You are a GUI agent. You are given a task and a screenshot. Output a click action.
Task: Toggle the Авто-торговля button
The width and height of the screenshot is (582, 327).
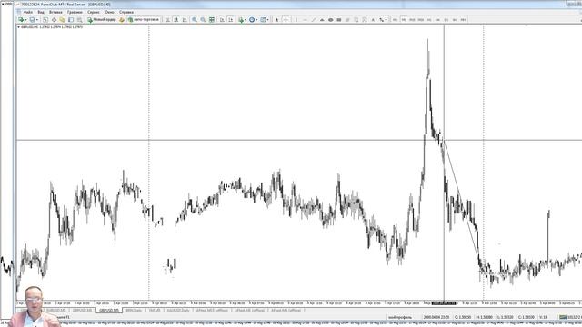click(144, 20)
